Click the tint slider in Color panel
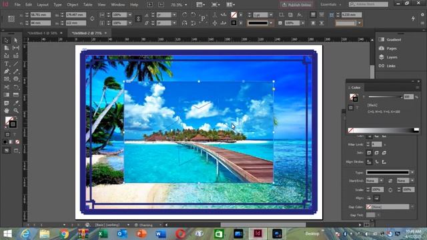Screen dimensions: 427x240 (x=385, y=97)
